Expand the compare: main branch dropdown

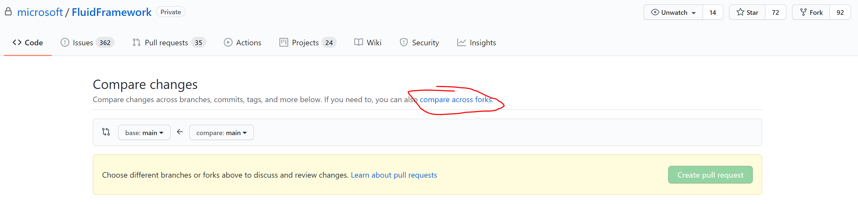point(222,133)
